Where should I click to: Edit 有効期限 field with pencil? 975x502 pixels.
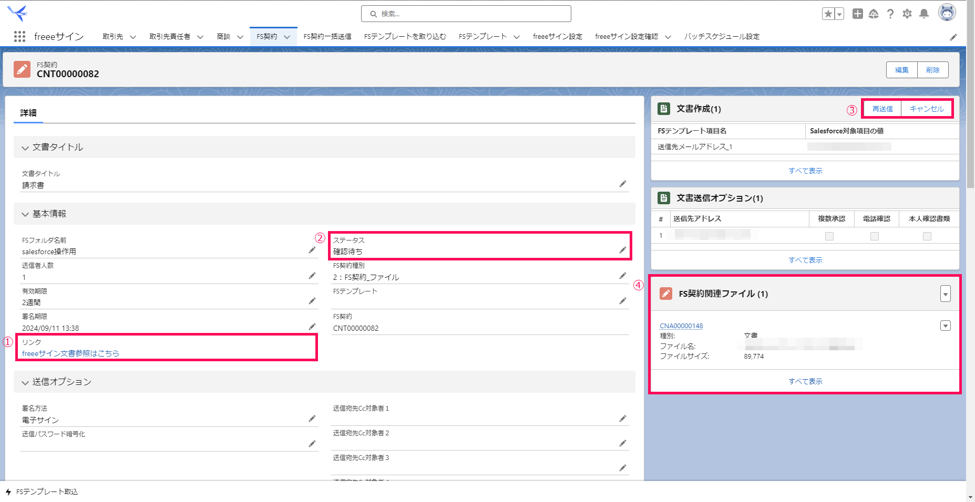(312, 301)
